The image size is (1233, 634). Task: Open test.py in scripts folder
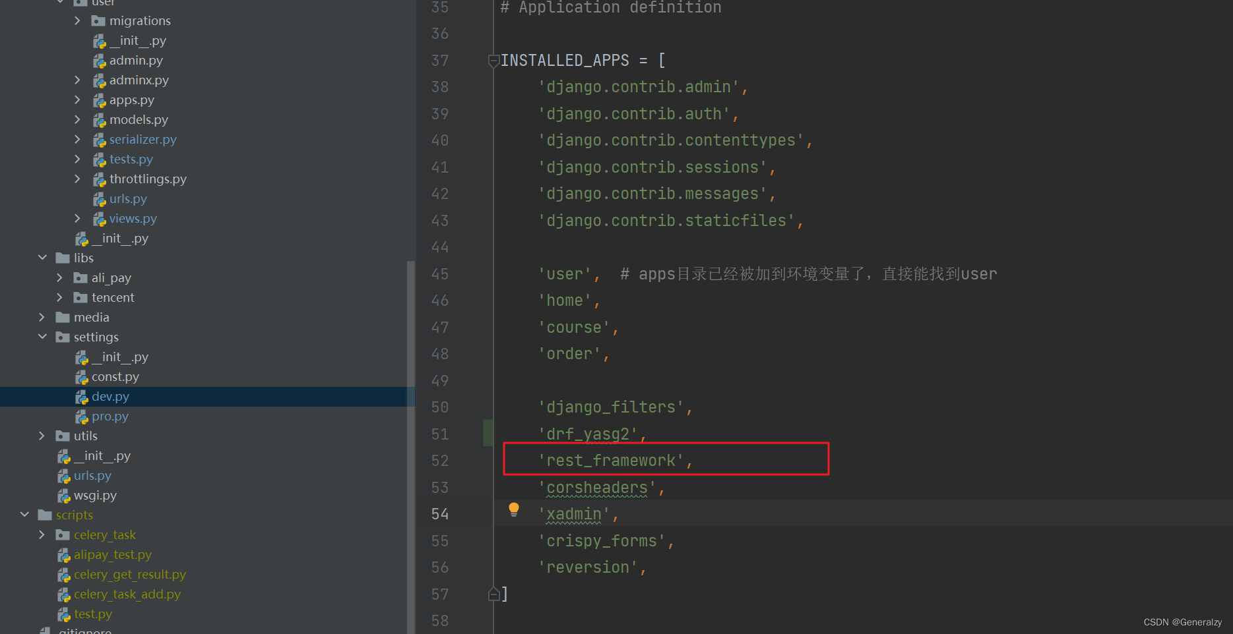tap(93, 614)
